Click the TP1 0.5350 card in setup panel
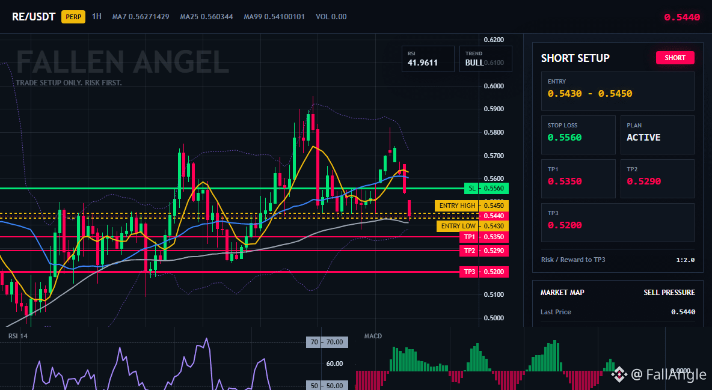712x390 pixels. pos(578,178)
